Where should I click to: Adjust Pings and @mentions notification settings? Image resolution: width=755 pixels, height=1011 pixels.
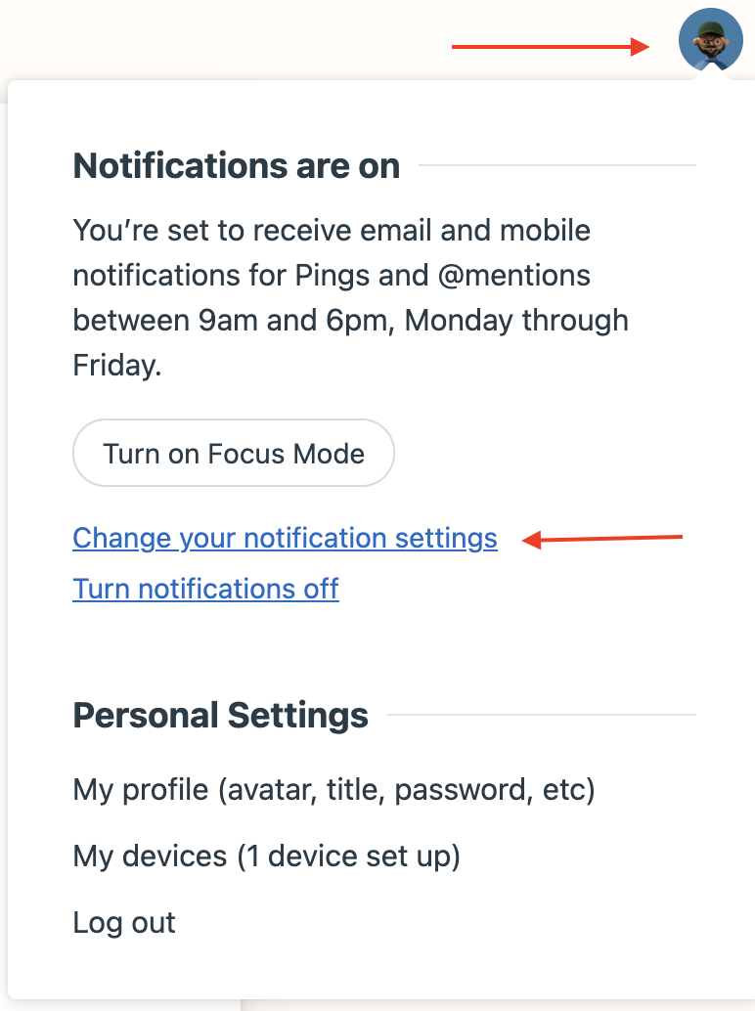[285, 538]
